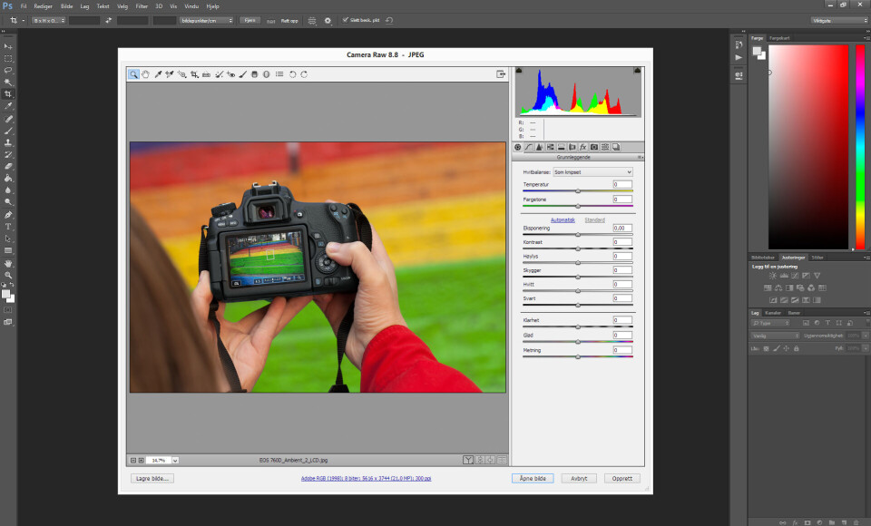Toggle highlight clipping warning in histogram

(637, 71)
